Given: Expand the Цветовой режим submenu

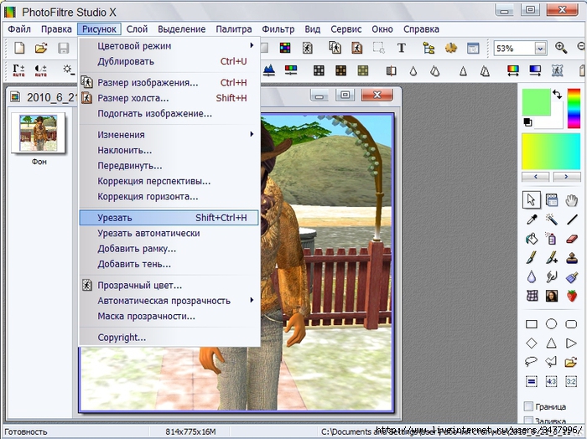Looking at the screenshot, I should (x=168, y=46).
